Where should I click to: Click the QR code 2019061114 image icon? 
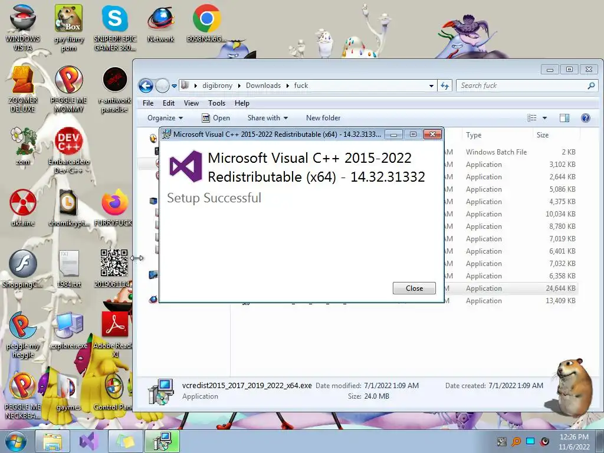[114, 268]
